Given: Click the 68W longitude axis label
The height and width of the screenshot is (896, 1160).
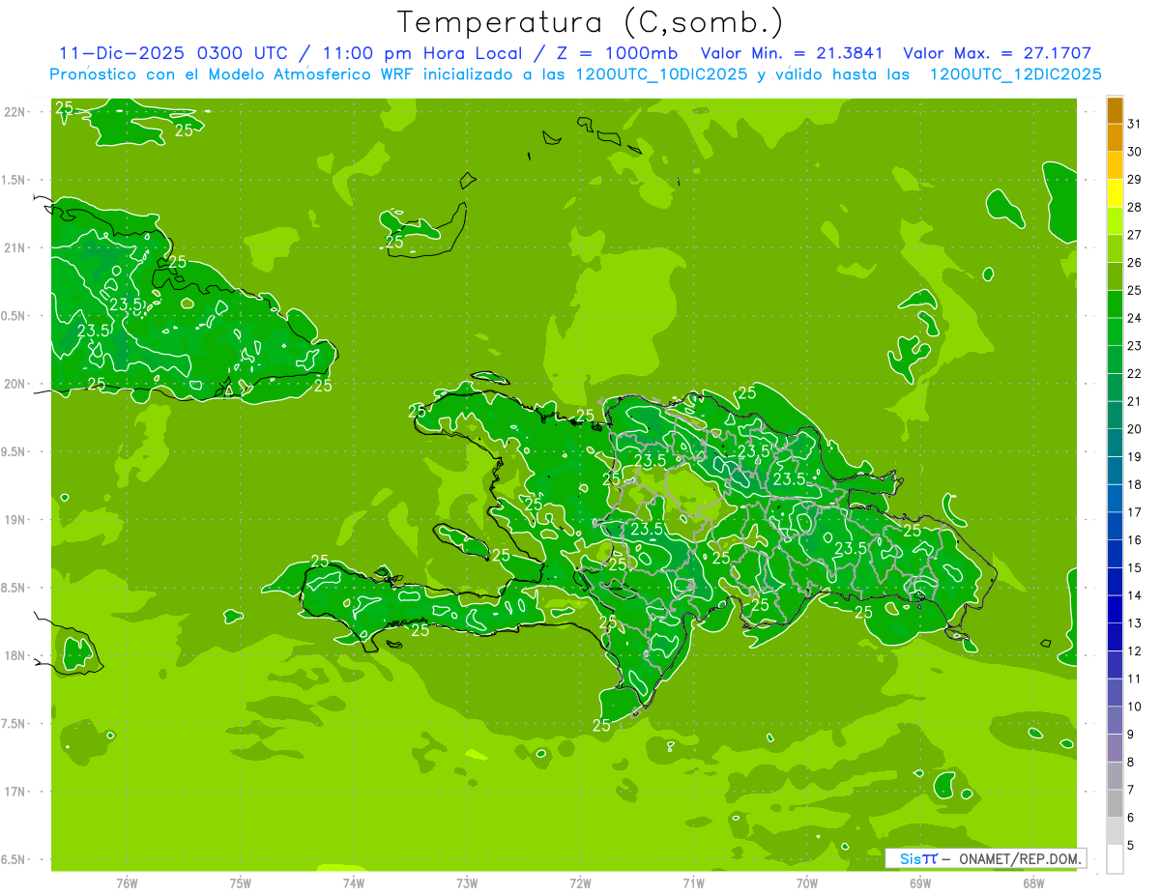Looking at the screenshot, I should (1033, 883).
